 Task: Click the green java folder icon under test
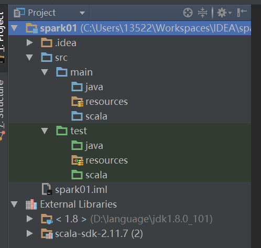[77, 145]
